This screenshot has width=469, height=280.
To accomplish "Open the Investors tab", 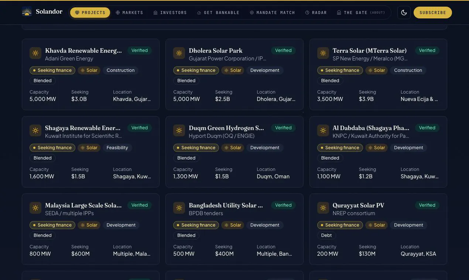I will tap(170, 13).
